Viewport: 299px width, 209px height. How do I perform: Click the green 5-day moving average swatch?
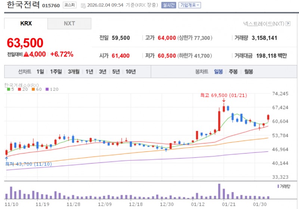[8, 89]
